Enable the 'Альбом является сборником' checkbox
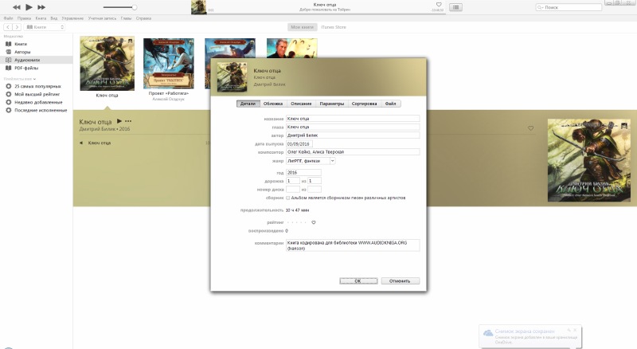The image size is (637, 349). click(288, 198)
